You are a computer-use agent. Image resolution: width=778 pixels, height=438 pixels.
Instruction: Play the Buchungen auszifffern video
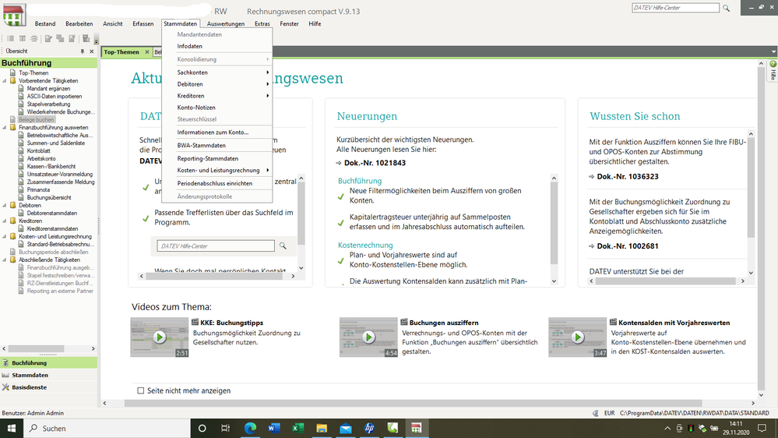pyautogui.click(x=368, y=337)
